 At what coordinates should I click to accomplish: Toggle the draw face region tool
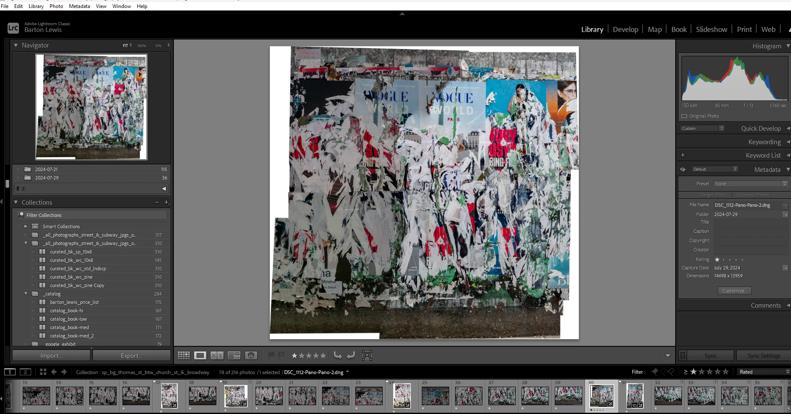[x=367, y=356]
